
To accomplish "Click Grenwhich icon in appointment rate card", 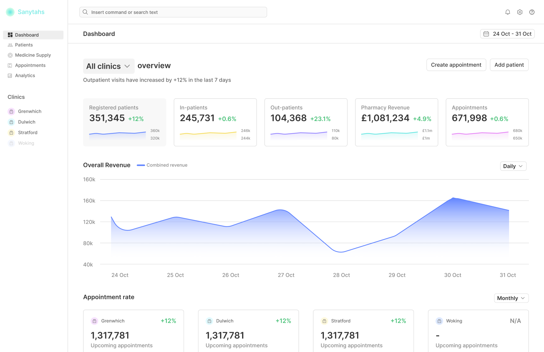I will tap(94, 321).
